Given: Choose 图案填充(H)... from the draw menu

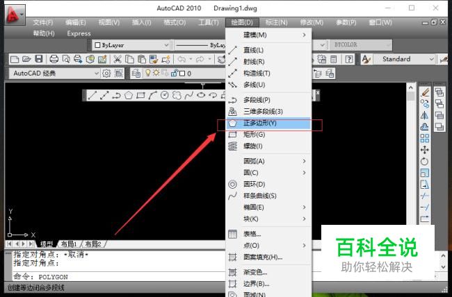Looking at the screenshot, I should point(268,257).
